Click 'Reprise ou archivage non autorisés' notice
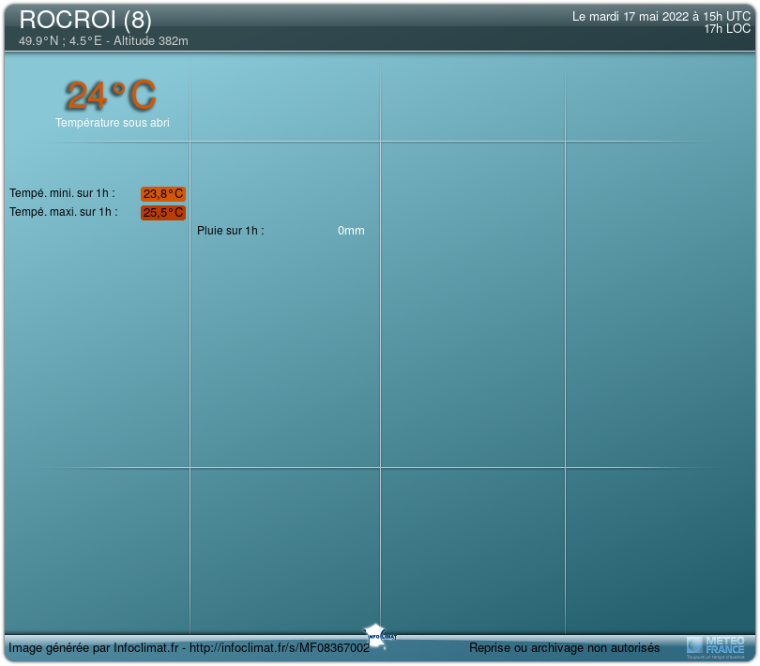Screen dimensions: 760x666 pos(564,648)
